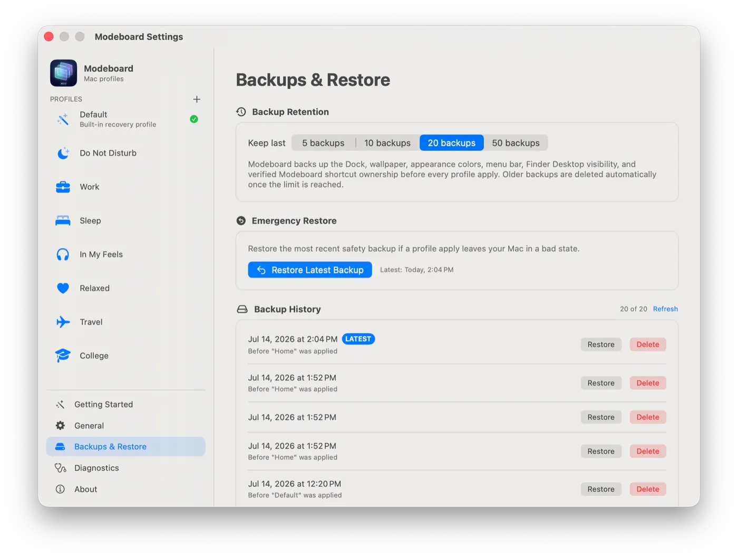Click the Emergency Restore heading text

(294, 220)
